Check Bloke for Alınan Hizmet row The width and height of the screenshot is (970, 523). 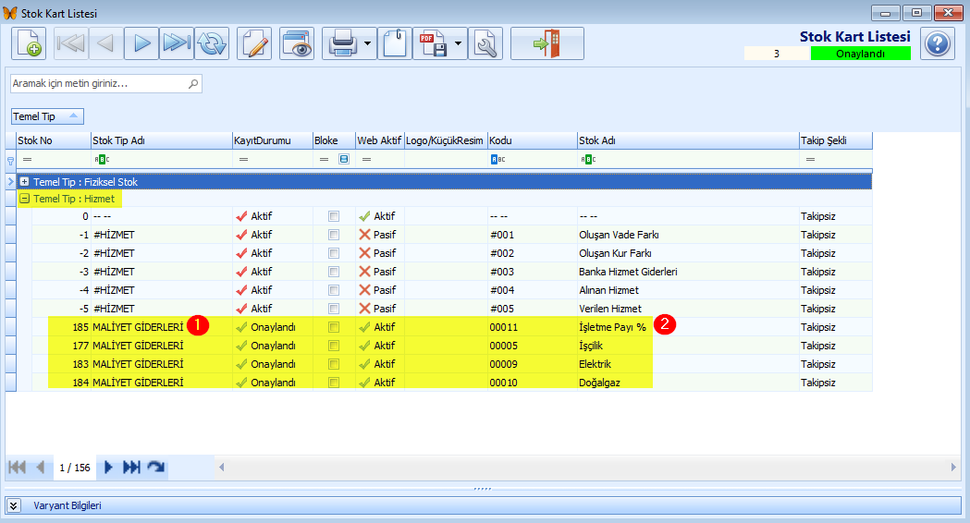click(334, 290)
